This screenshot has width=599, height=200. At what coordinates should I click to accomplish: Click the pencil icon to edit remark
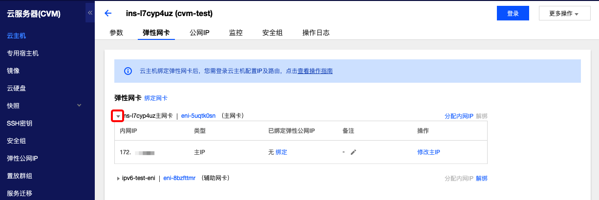tap(353, 152)
